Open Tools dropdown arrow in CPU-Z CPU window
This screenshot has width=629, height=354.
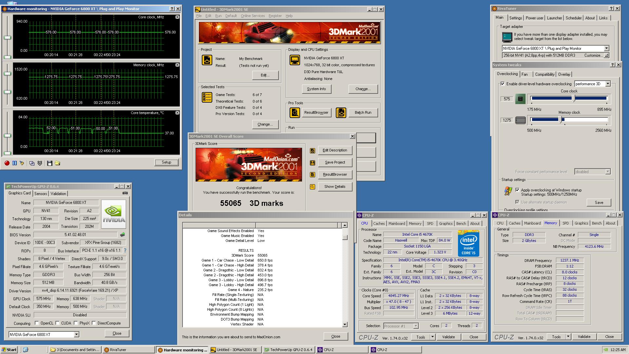click(432, 337)
